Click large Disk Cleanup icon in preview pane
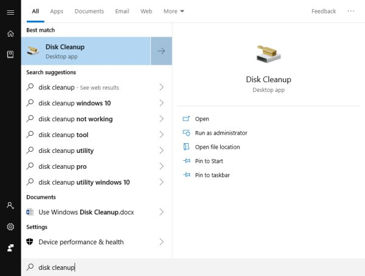This screenshot has width=365, height=276. [x=268, y=54]
